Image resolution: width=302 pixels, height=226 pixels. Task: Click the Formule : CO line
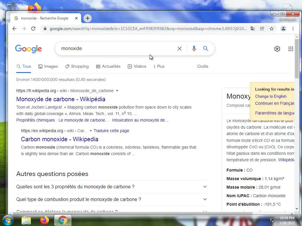pos(239,170)
